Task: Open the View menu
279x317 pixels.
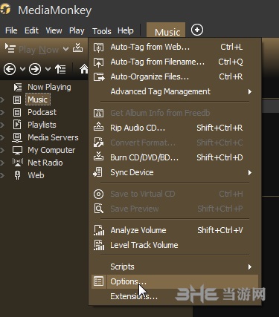Action: click(54, 30)
